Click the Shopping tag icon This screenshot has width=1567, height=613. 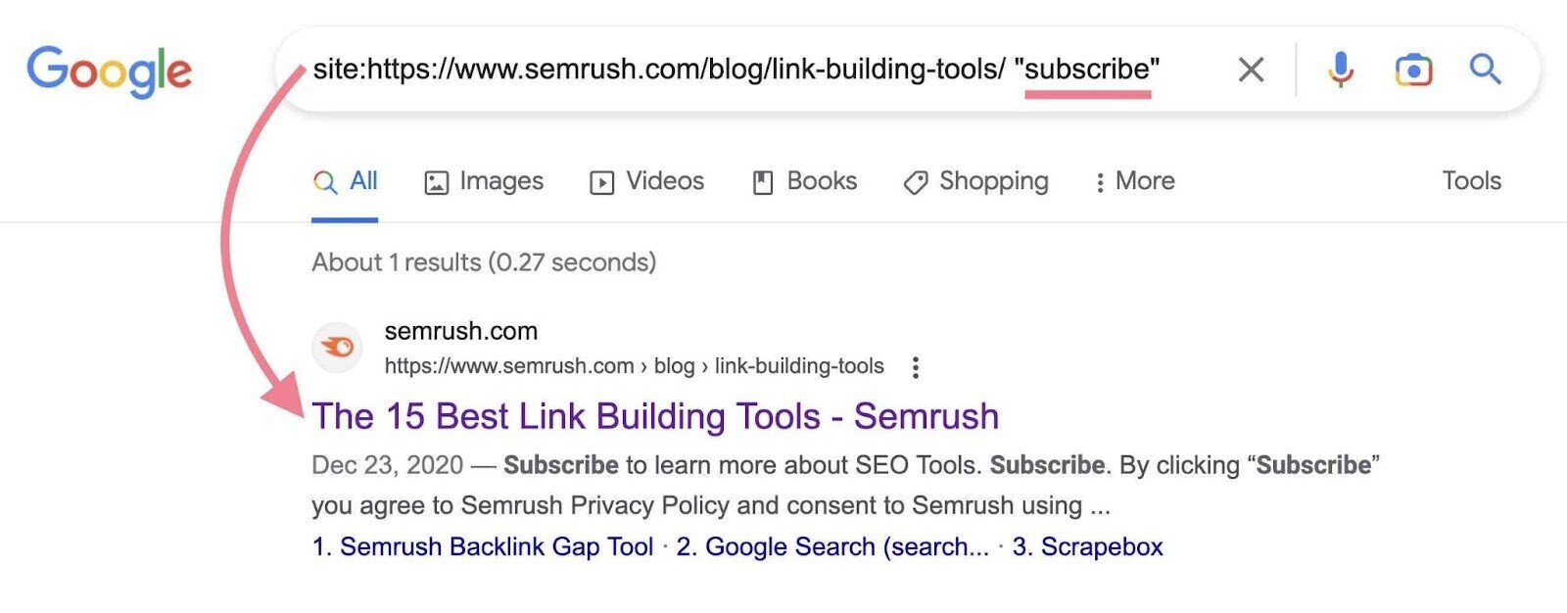915,182
